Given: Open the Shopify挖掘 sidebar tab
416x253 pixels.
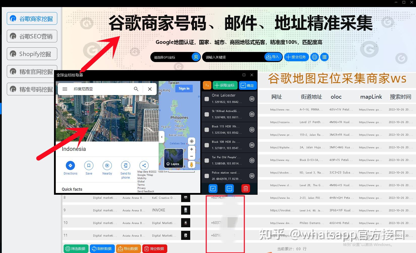Looking at the screenshot, I should click(32, 54).
